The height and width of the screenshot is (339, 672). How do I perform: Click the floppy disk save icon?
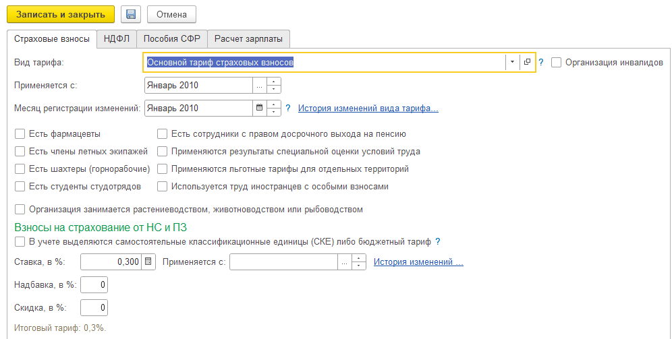pyautogui.click(x=131, y=14)
